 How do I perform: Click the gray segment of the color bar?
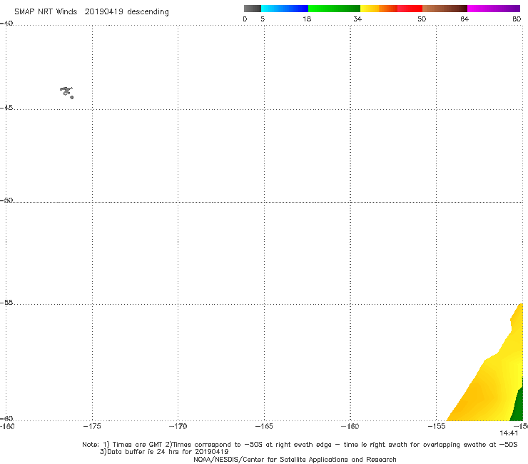pyautogui.click(x=253, y=9)
